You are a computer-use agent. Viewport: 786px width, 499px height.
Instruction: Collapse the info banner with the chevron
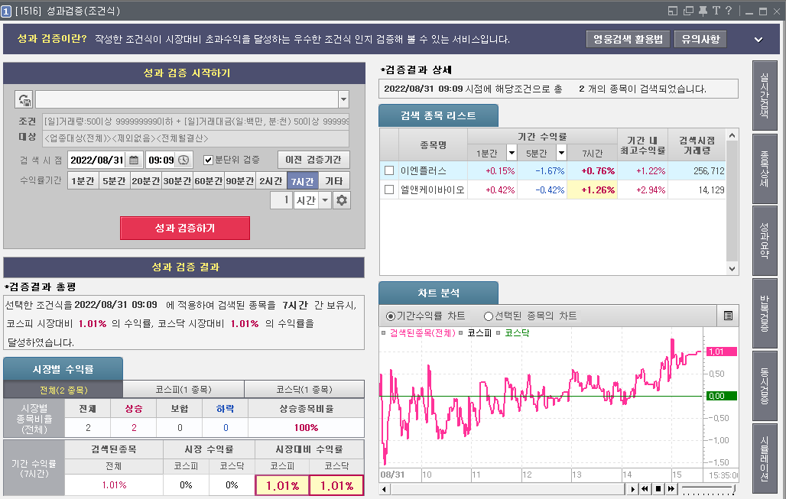click(x=758, y=40)
